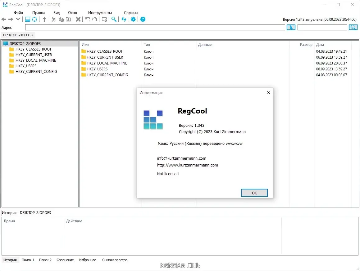
Task: Open settings via the blue gear icon
Action: pos(133,19)
